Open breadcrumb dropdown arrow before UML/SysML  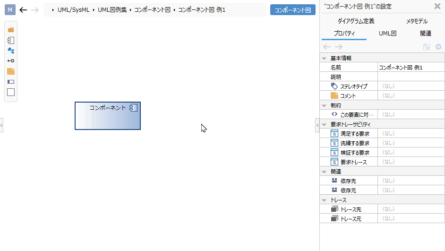[x=53, y=10]
